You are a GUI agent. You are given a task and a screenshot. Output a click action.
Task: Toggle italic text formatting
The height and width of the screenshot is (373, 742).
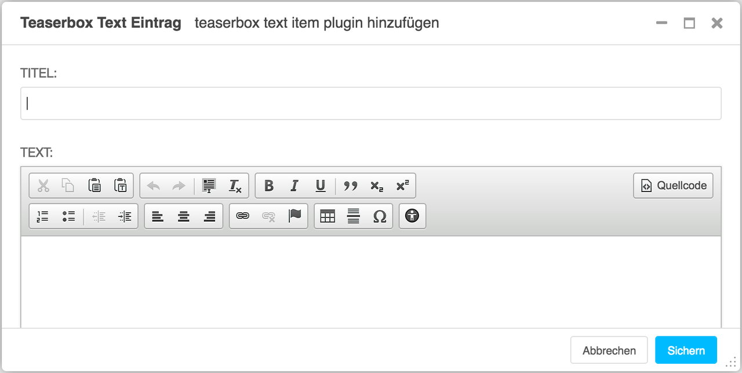click(x=294, y=186)
